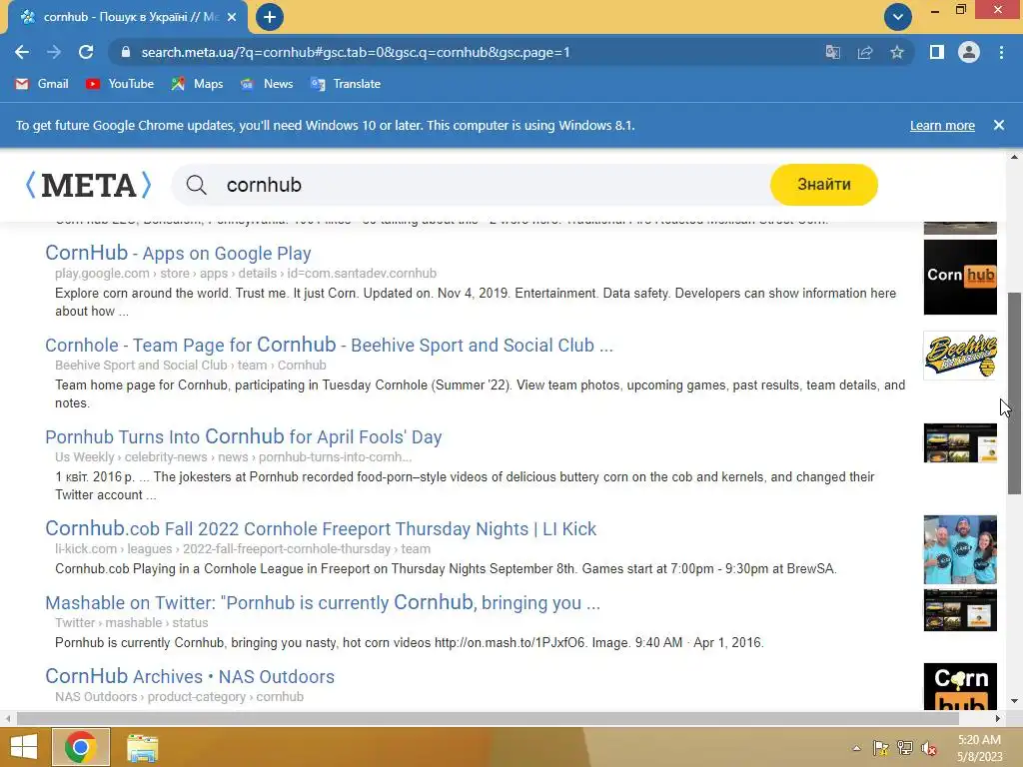
Task: Open the tab search dropdown arrow
Action: tap(898, 17)
